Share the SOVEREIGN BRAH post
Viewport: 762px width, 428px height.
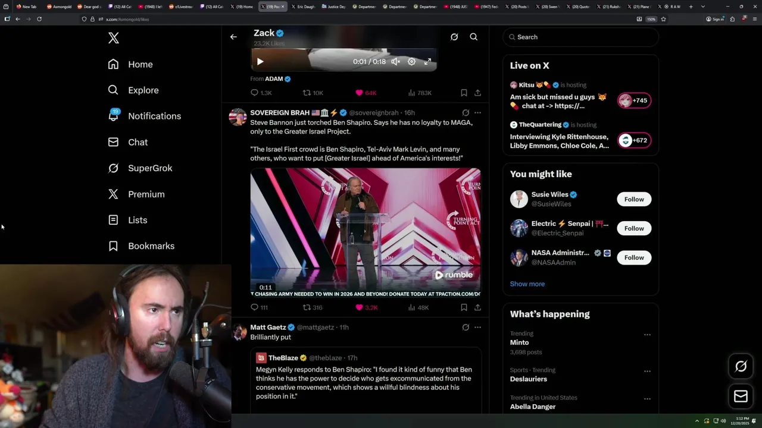[477, 307]
